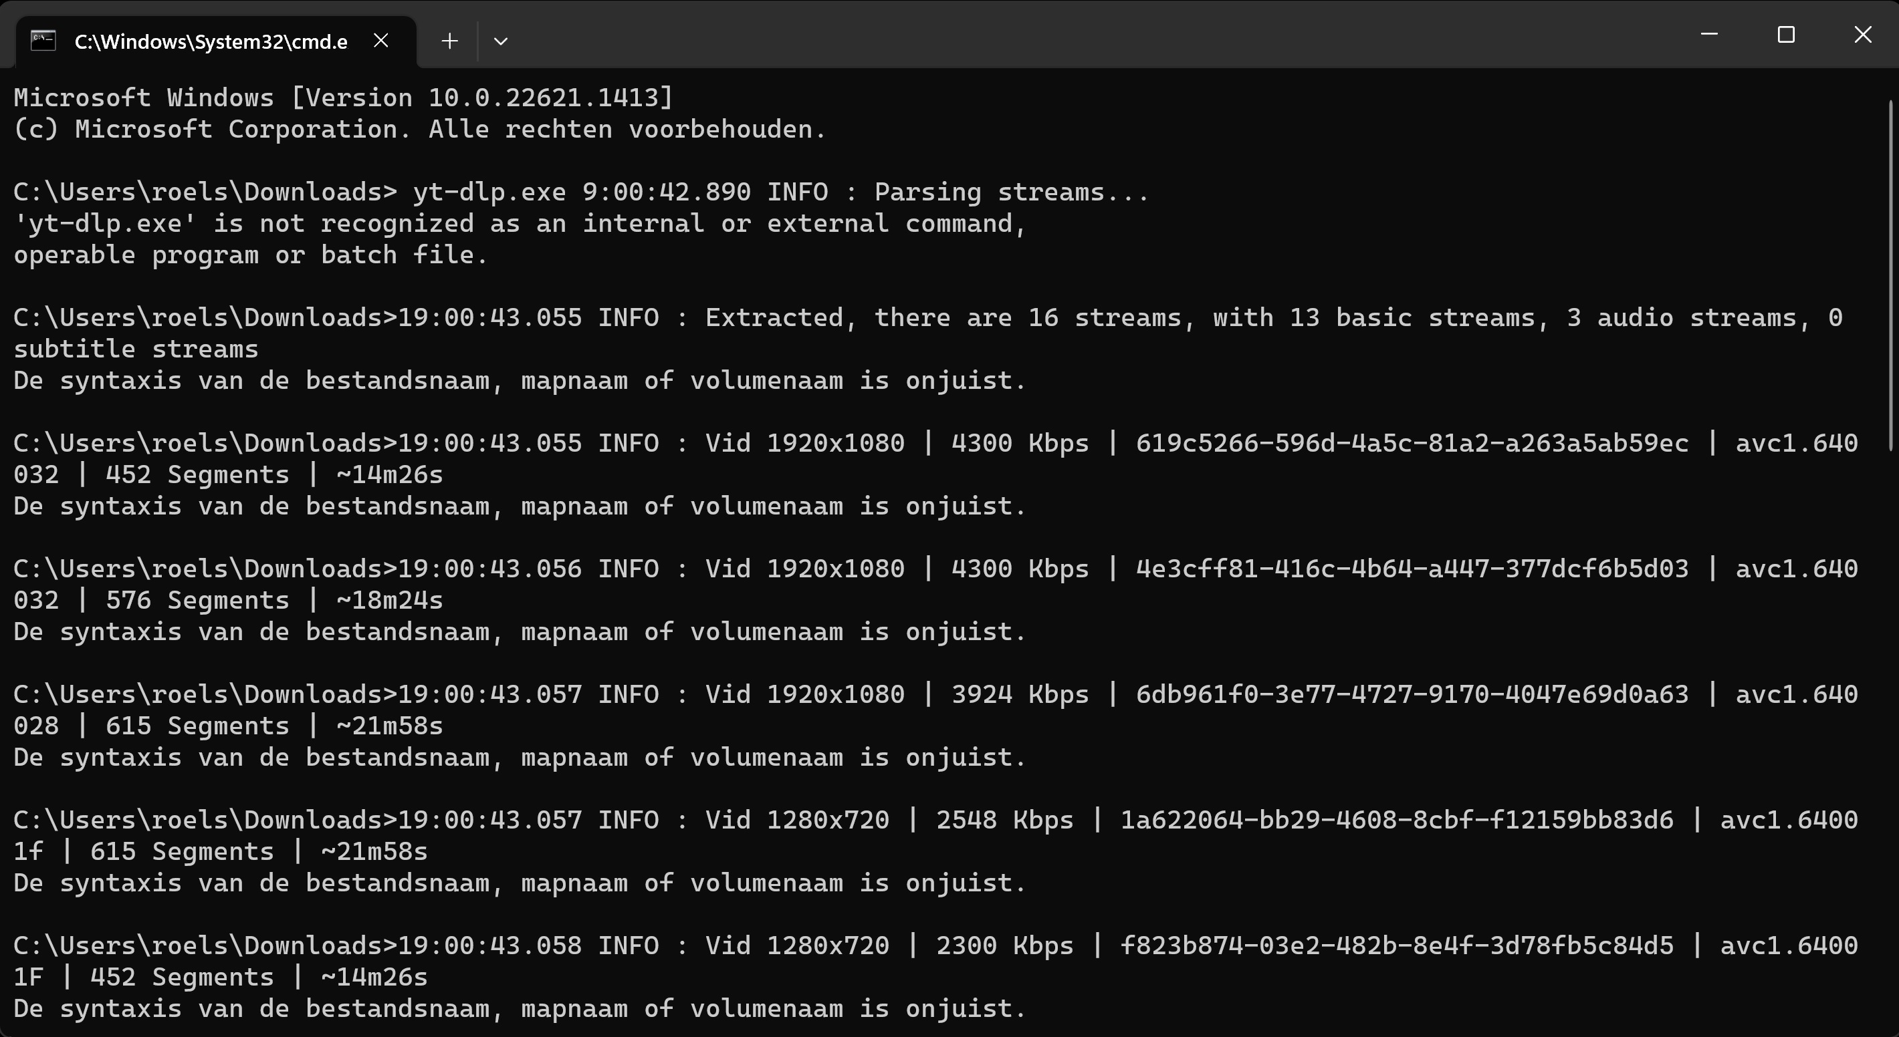Close the cmd.exe terminal tab

381,41
